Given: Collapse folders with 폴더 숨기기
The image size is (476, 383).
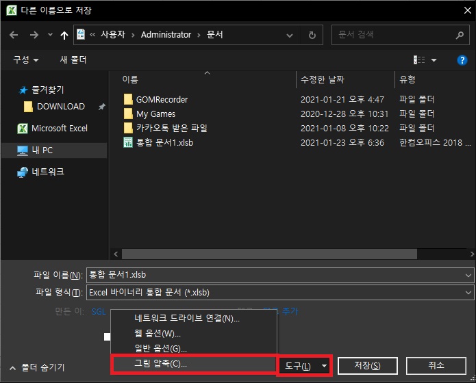Looking at the screenshot, I should [x=37, y=368].
